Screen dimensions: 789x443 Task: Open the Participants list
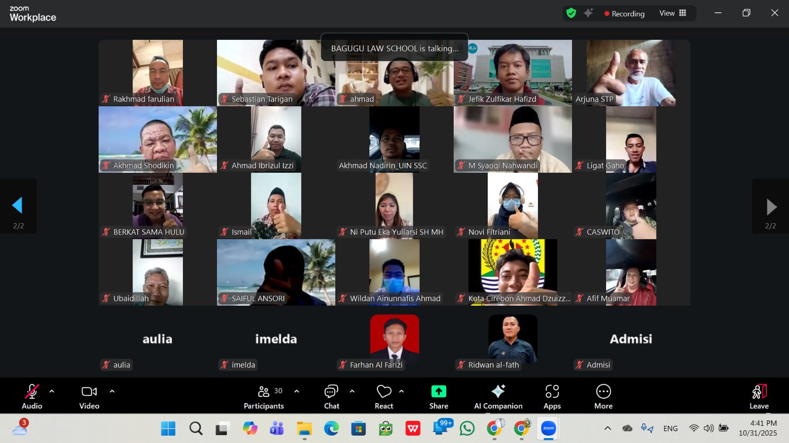tap(264, 396)
